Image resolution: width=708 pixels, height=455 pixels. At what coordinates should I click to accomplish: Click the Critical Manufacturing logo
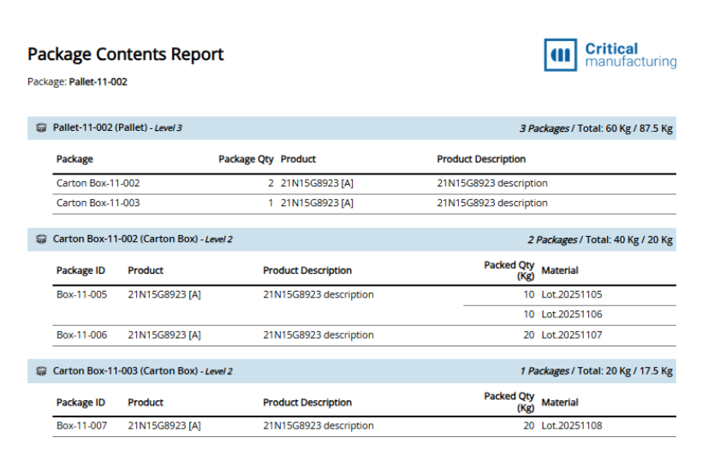pos(610,55)
